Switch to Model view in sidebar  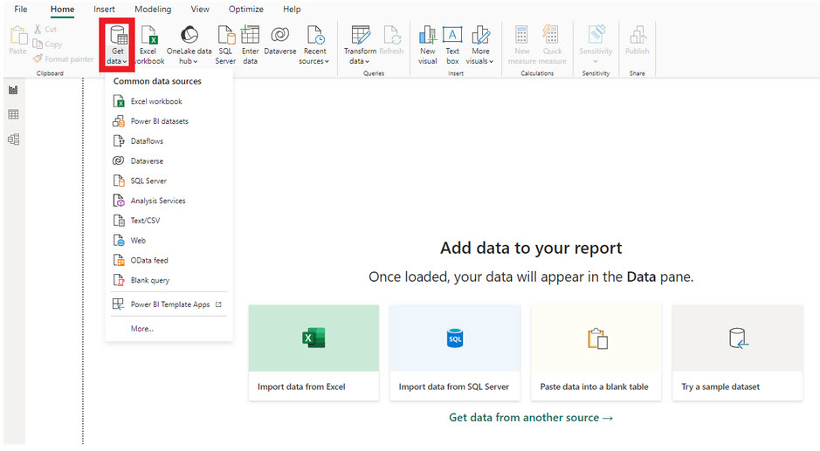(x=14, y=139)
